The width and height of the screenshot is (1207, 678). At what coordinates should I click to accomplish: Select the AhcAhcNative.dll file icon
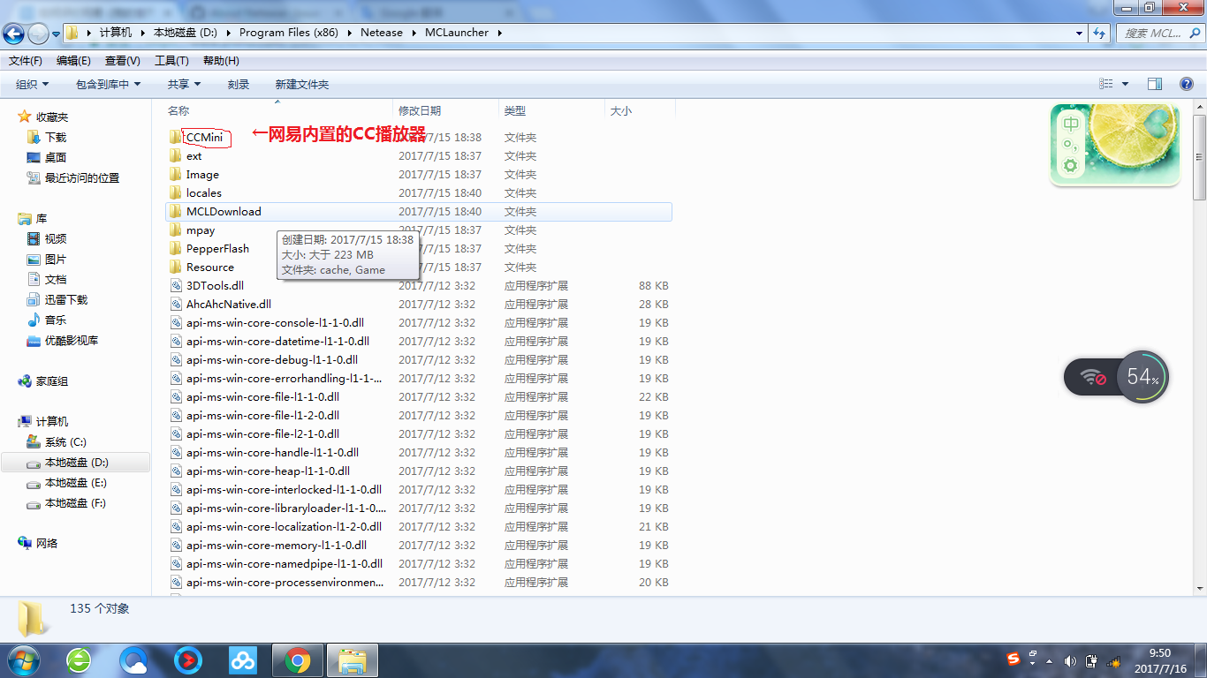[176, 305]
